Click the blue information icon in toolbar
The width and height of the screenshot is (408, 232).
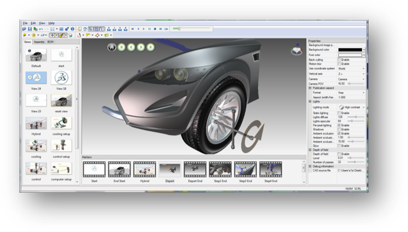tap(73, 29)
